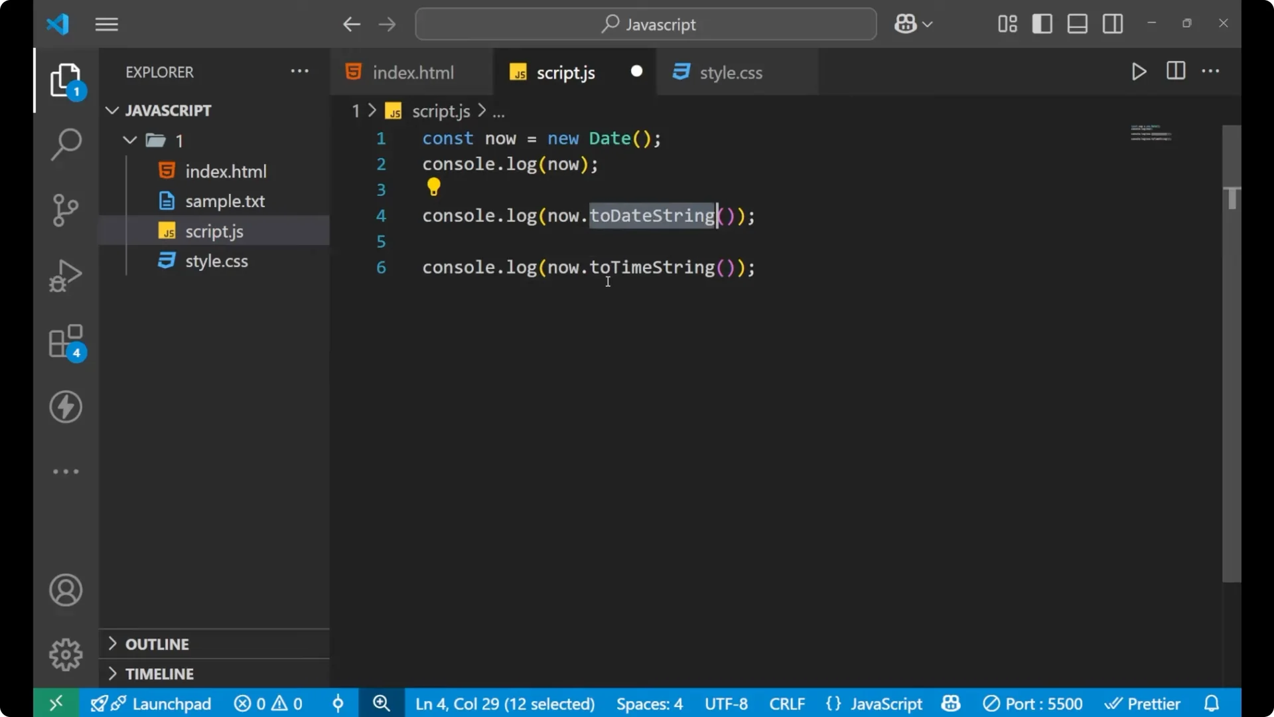Open the Run and Debug view
Viewport: 1274px width, 717px height.
pyautogui.click(x=65, y=275)
